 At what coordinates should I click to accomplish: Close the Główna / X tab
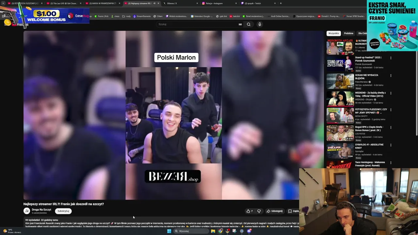pyautogui.click(x=197, y=3)
